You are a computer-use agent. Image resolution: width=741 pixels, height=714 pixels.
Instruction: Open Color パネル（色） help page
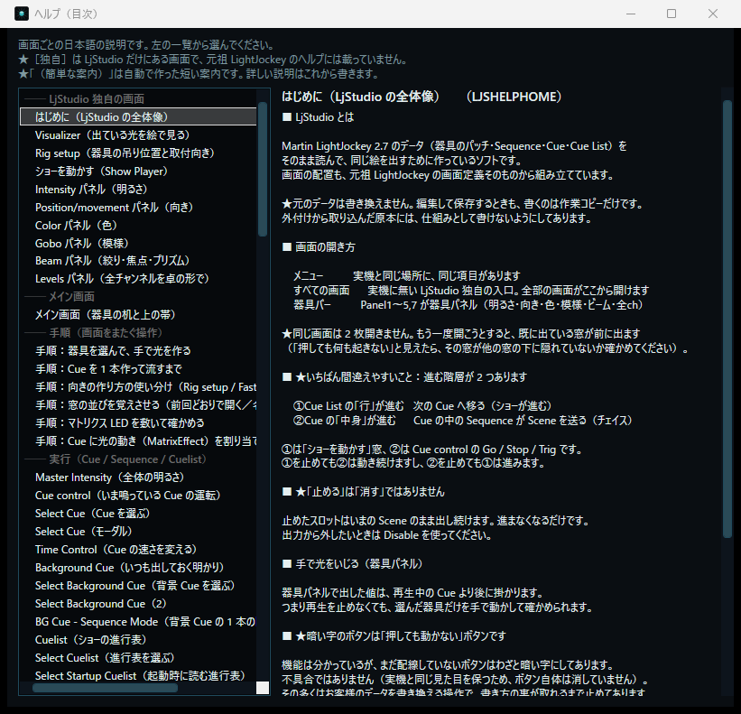[138, 225]
